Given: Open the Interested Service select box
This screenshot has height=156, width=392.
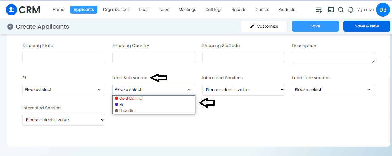Looking at the screenshot, I should 64,120.
